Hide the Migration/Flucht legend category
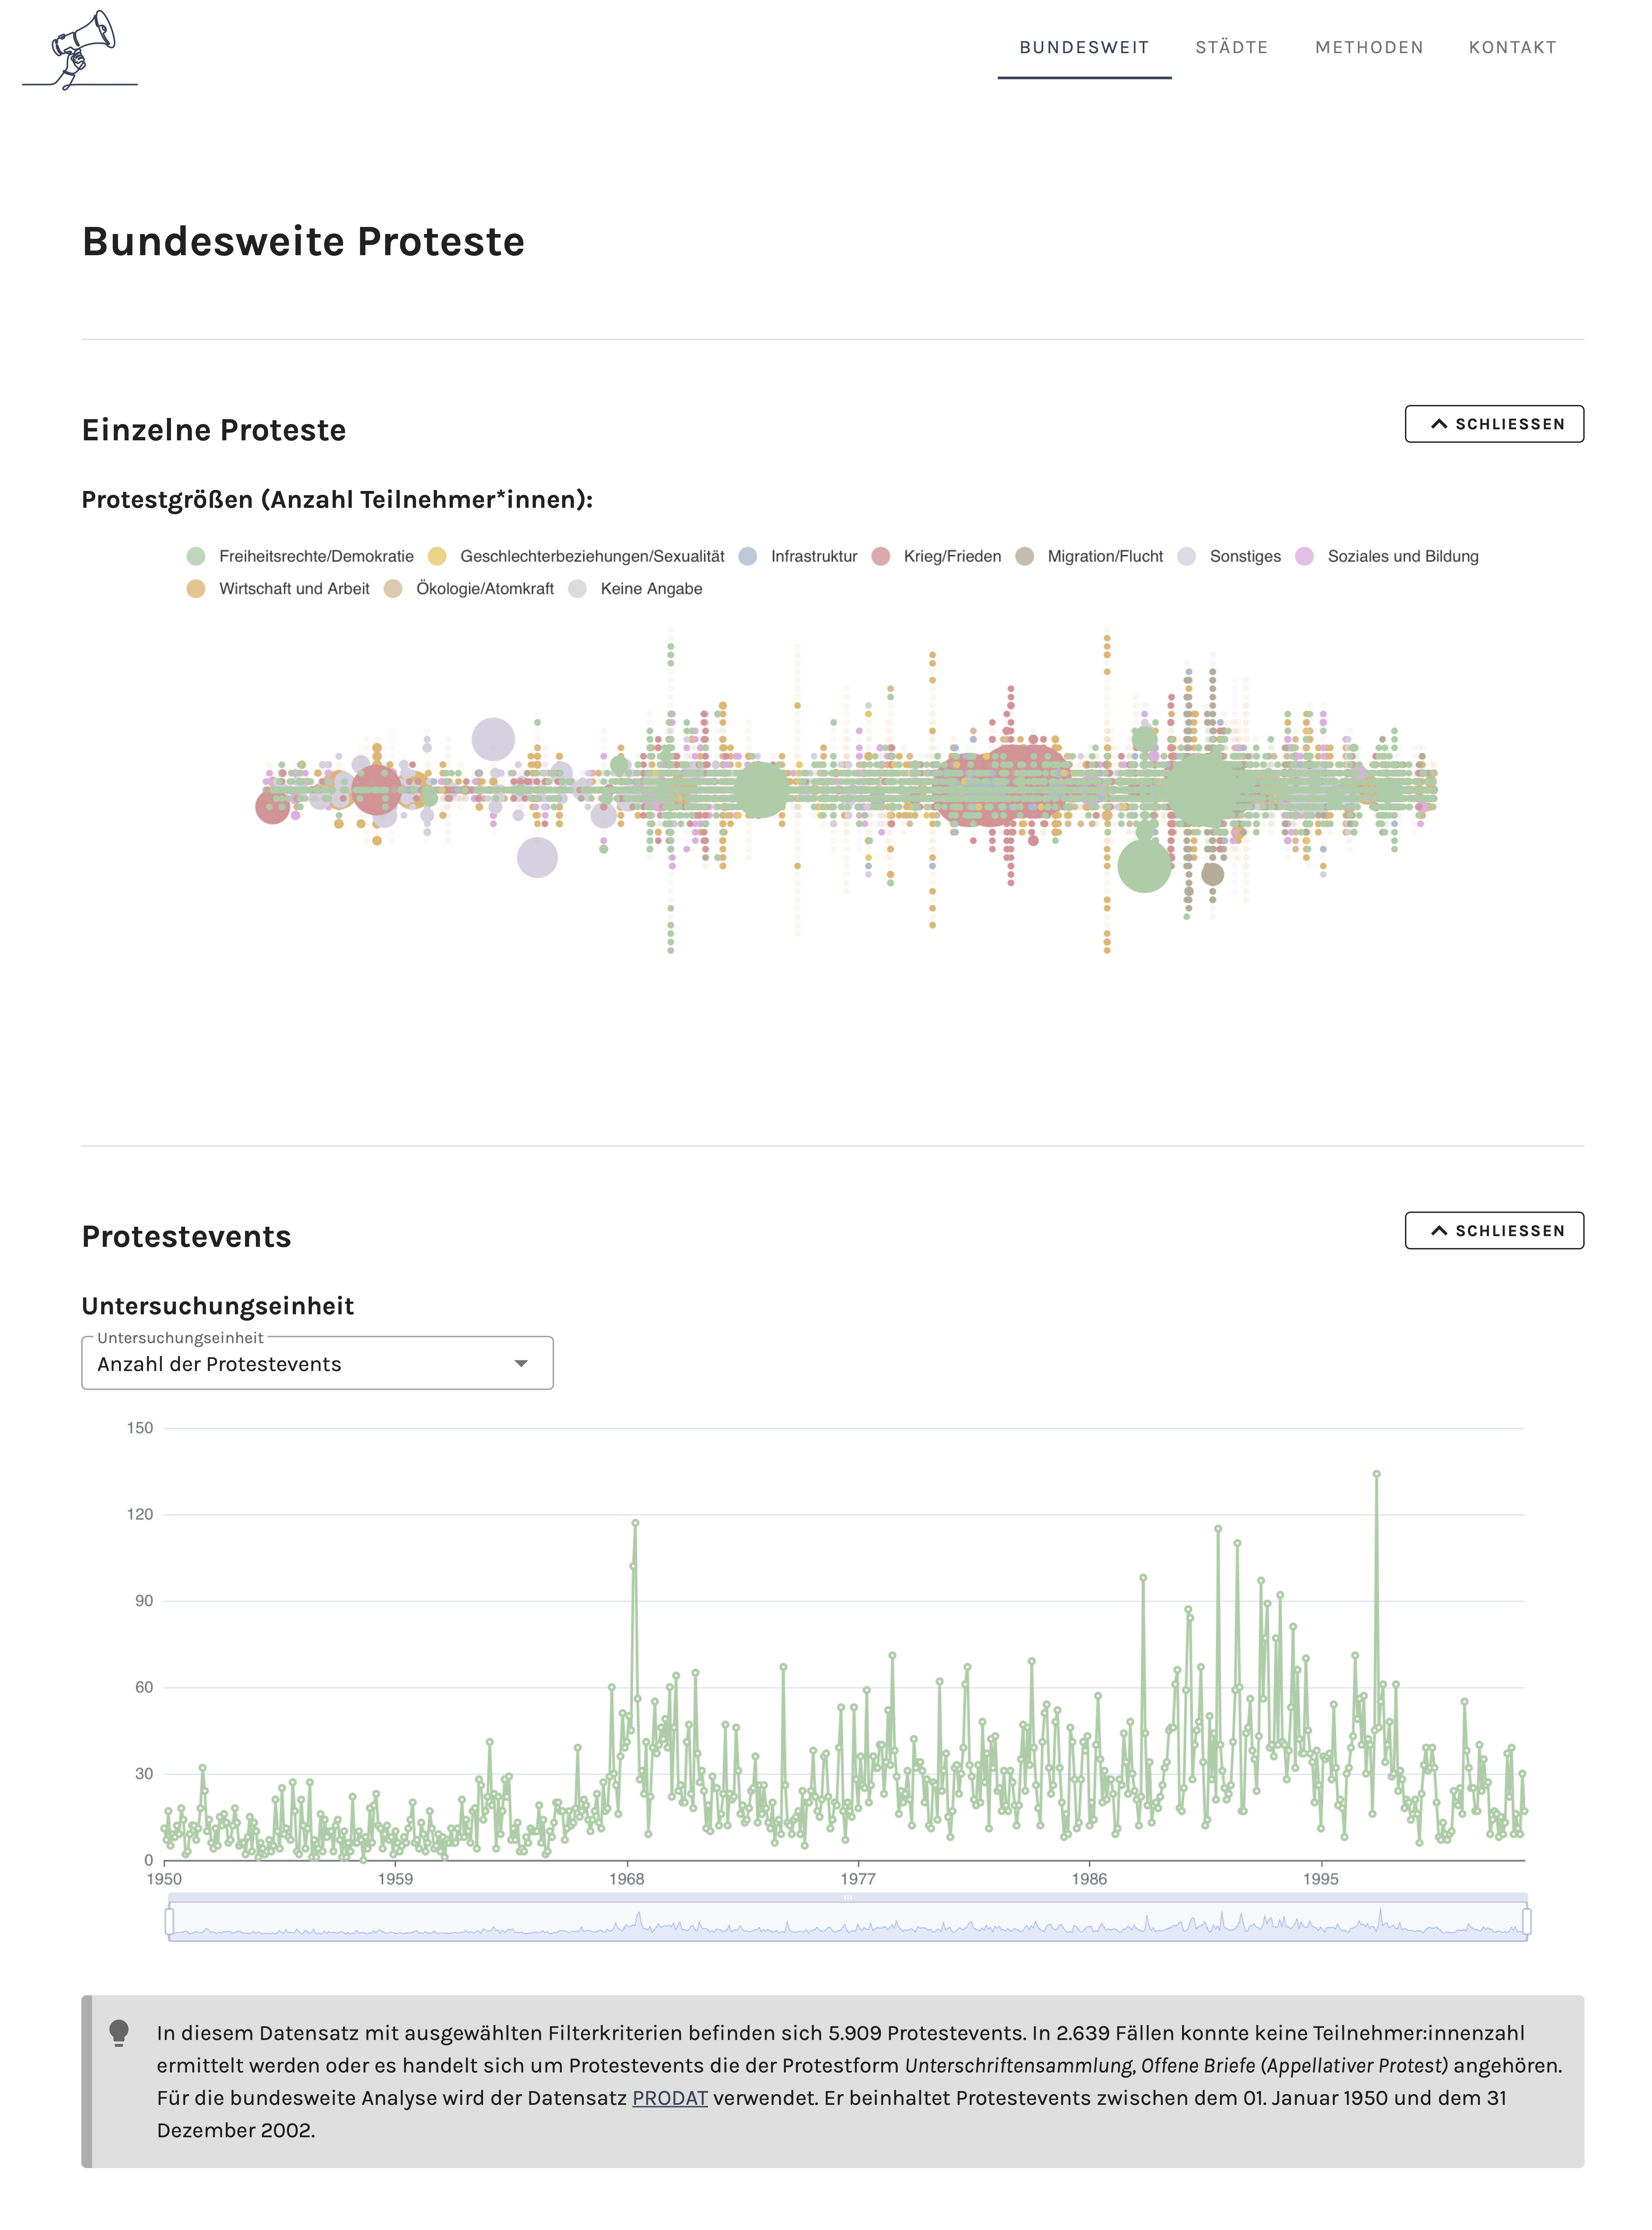Image resolution: width=1652 pixels, height=2230 pixels. click(x=1090, y=556)
